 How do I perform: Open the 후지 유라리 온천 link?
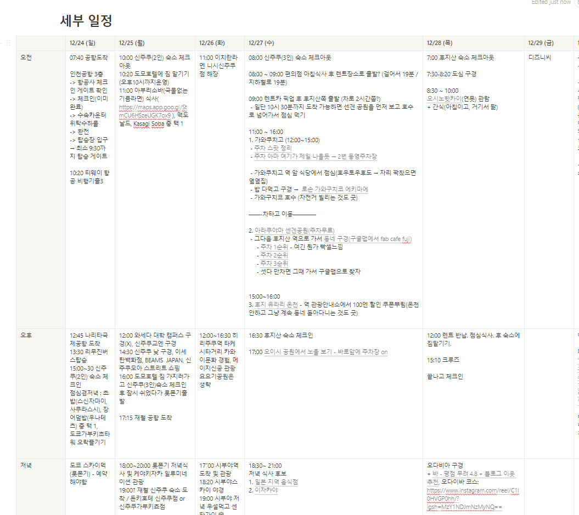pos(276,304)
